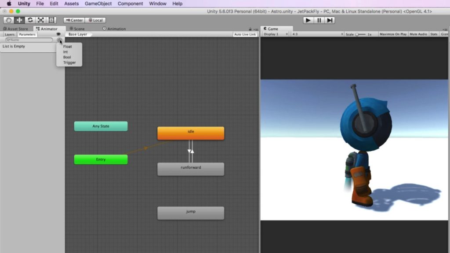Select the runforward state node
This screenshot has width=450, height=253.
coord(191,169)
